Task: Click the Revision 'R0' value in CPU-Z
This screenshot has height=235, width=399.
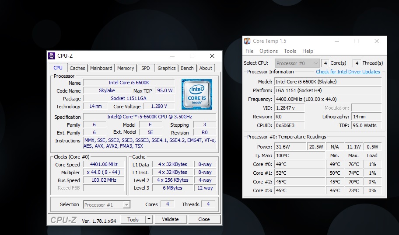Action: (x=205, y=132)
